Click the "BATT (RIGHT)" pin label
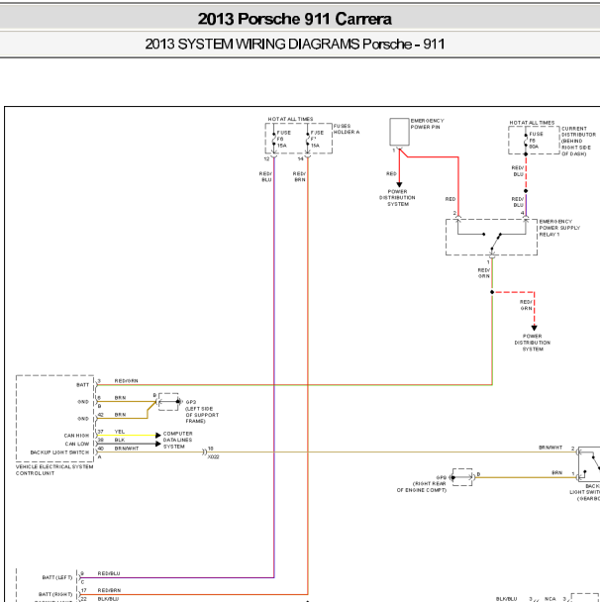 (55, 594)
